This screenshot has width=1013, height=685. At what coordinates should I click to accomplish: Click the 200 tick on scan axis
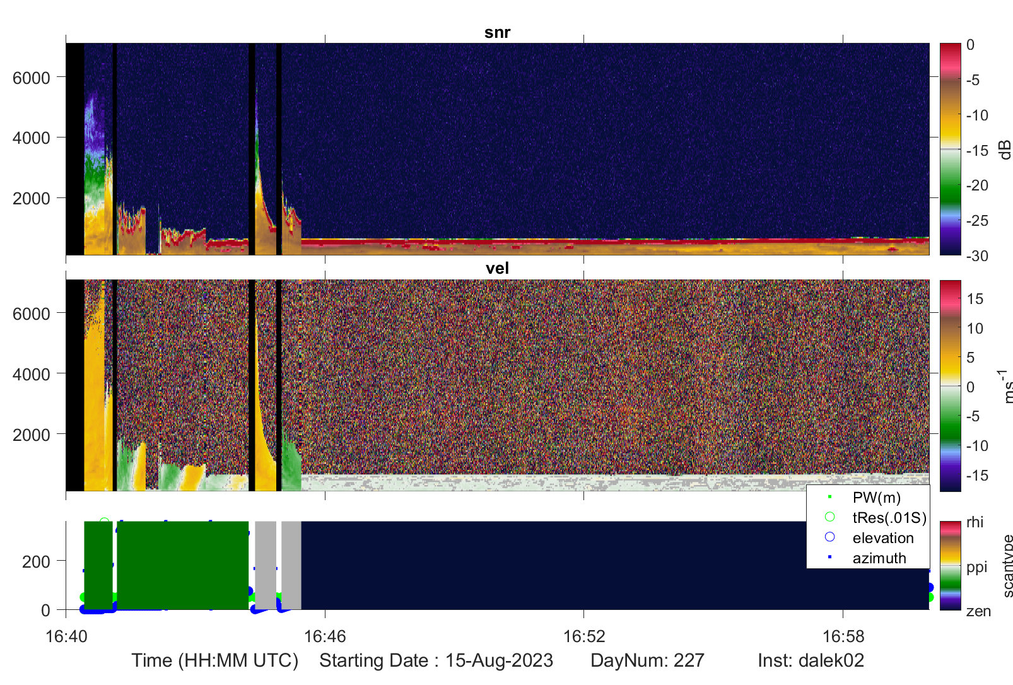tap(36, 561)
